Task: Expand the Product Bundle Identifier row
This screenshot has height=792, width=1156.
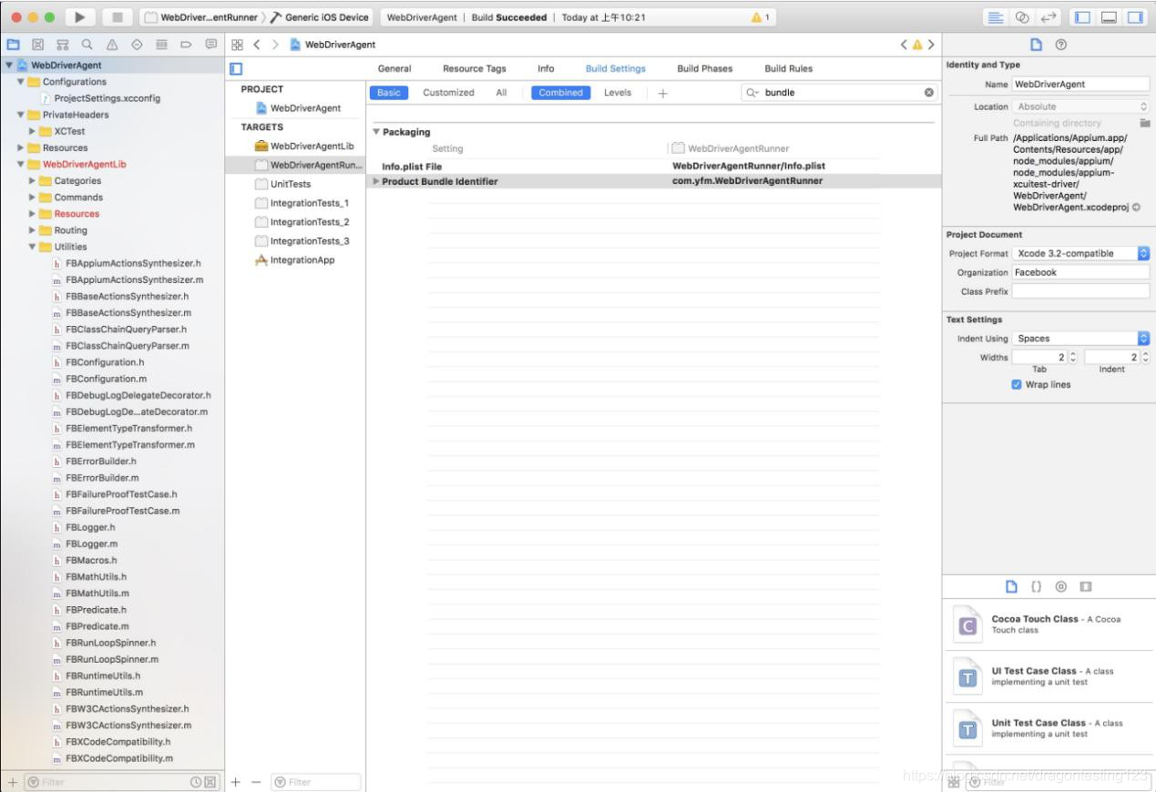Action: coord(376,181)
